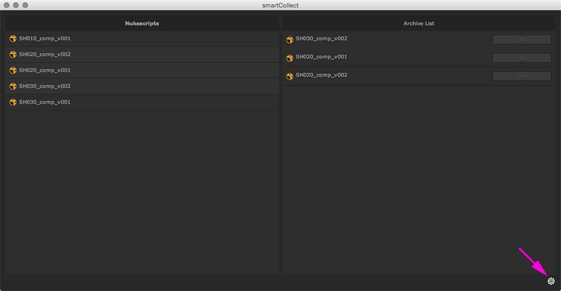Click Nuke icon of SH020_comp_v001 in Nukescripts
The image size is (561, 291).
(x=13, y=71)
